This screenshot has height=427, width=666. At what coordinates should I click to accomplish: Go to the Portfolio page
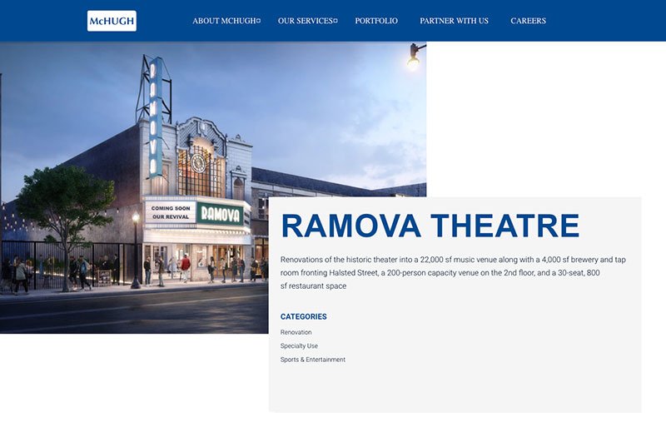pyautogui.click(x=376, y=21)
